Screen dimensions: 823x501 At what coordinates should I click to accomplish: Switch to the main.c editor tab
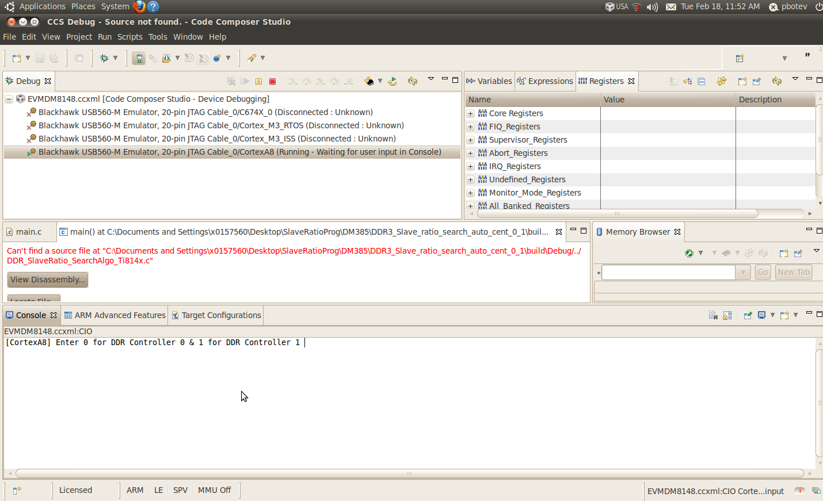pos(29,232)
